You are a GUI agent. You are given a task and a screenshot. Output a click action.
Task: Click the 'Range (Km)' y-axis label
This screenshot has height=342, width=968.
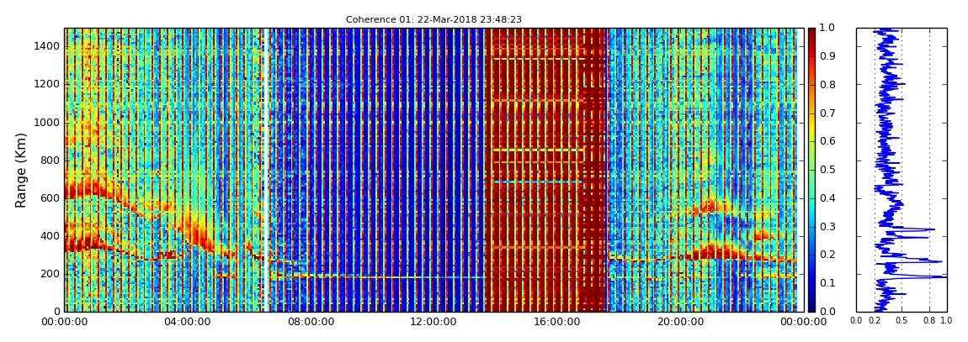(22, 170)
